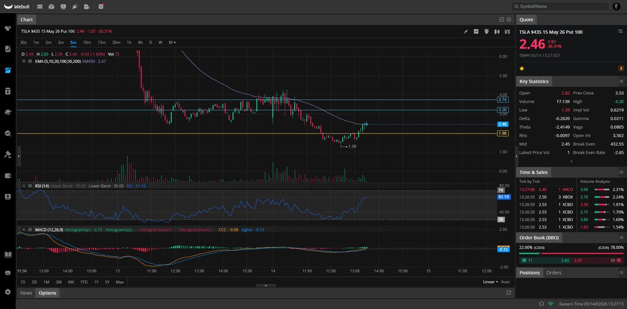Open the hexagon settings icon in sidebar

(8, 292)
